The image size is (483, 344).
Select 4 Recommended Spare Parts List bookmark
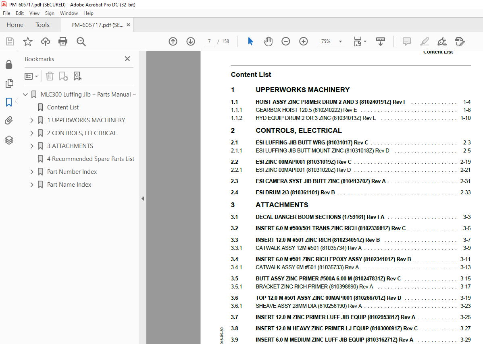tap(91, 159)
